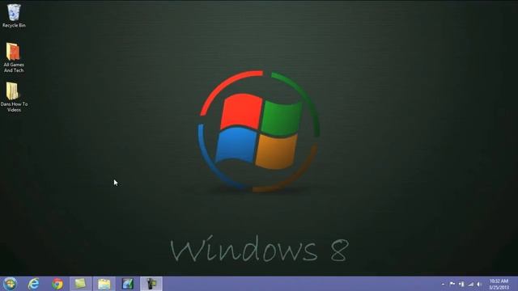Image resolution: width=518 pixels, height=291 pixels.
Task: Open the green sticky note taskbar app
Action: pyautogui.click(x=81, y=284)
